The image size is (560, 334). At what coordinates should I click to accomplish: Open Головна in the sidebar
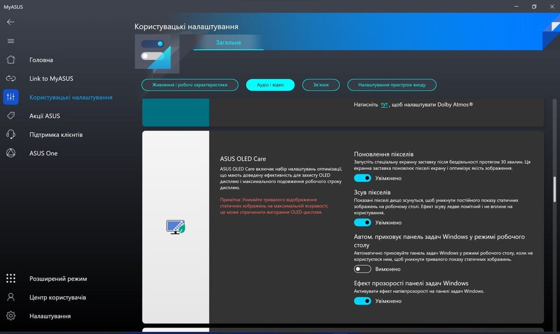pyautogui.click(x=41, y=60)
